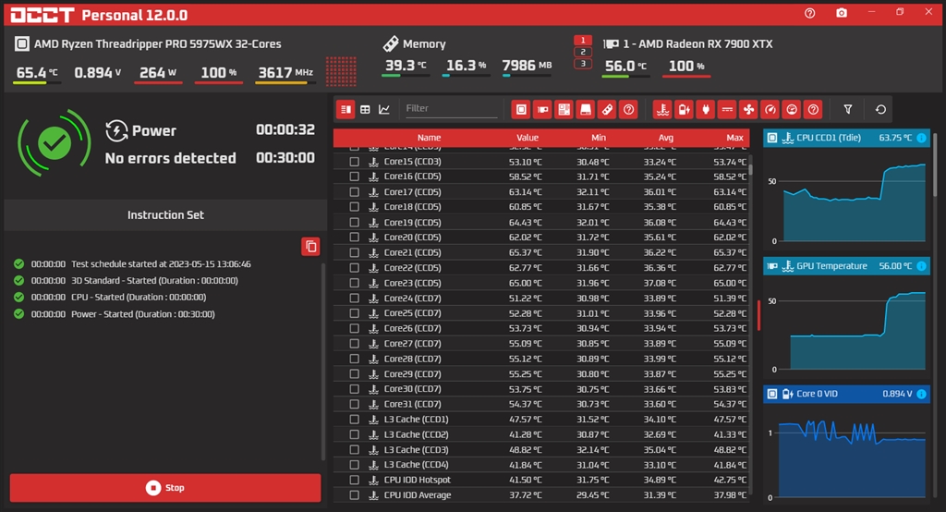
Task: Open info for the CPU CCD1 (Tdie) graph
Action: (x=921, y=138)
